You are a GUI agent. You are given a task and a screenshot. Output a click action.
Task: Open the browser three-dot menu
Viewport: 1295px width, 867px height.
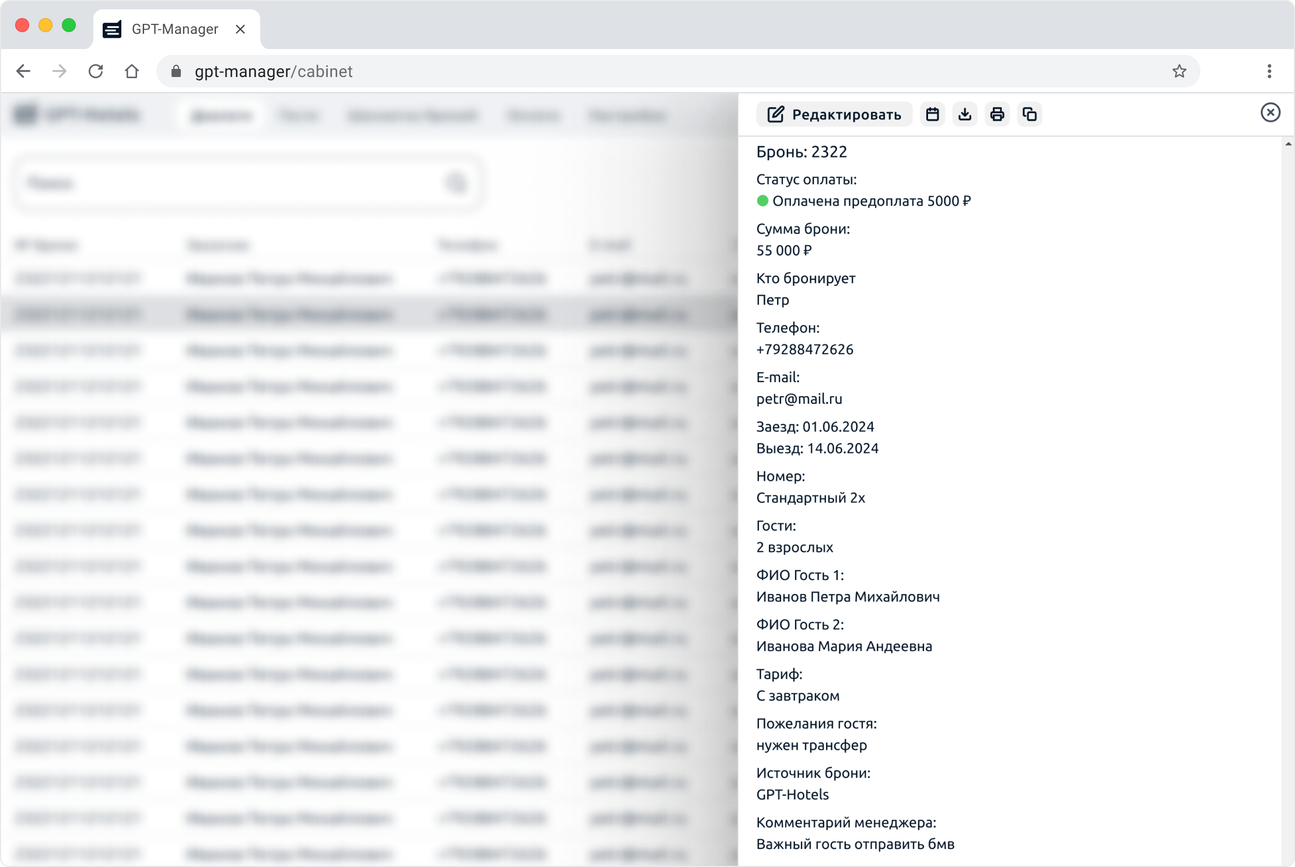tap(1269, 71)
